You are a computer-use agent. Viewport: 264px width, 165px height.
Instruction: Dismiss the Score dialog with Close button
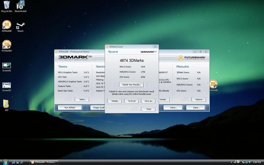point(148,109)
